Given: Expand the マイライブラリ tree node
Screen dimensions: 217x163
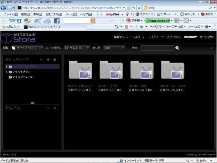Looking at the screenshot, I should pyautogui.click(x=7, y=72).
